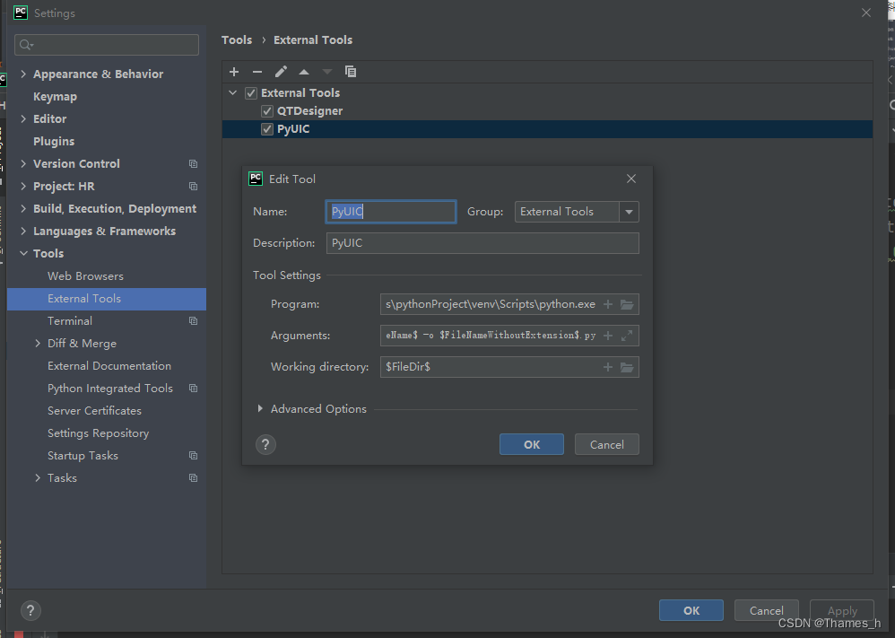Open help in Settings window

(x=30, y=610)
